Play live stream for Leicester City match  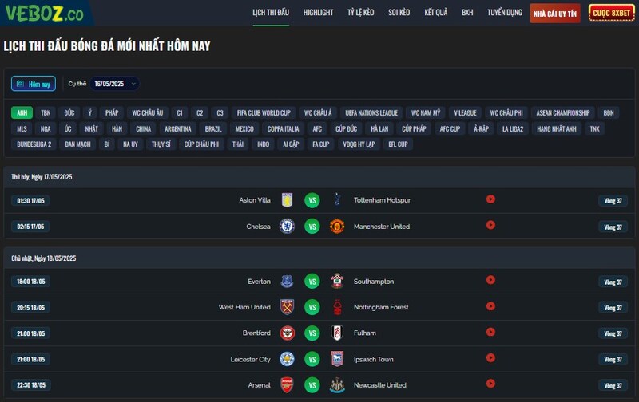(490, 357)
